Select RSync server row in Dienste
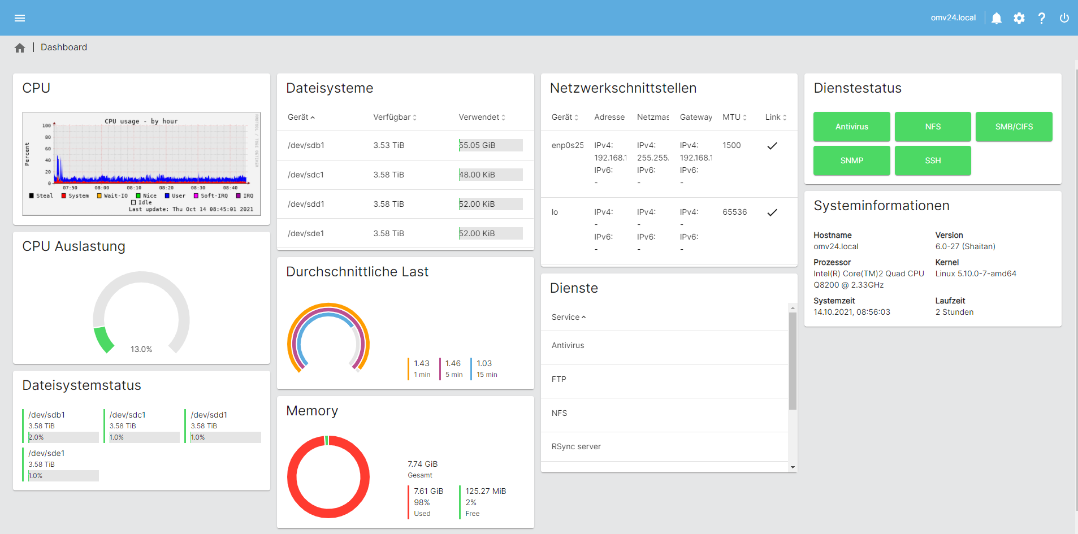Viewport: 1078px width, 534px height. pos(664,446)
